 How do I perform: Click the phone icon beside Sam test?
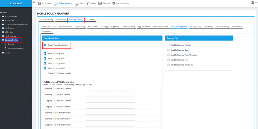tap(6, 44)
